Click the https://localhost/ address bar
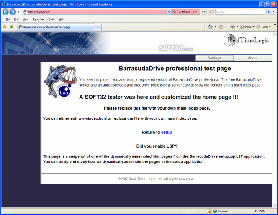278x215 pixels. (x=95, y=12)
